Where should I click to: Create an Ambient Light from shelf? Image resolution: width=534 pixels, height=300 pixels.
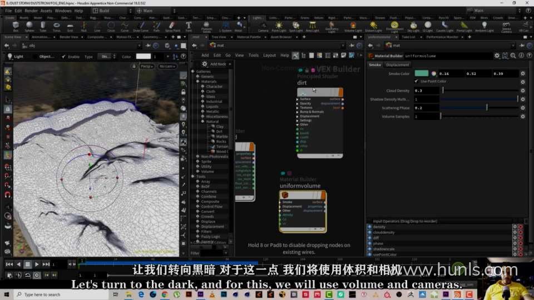coord(484,27)
